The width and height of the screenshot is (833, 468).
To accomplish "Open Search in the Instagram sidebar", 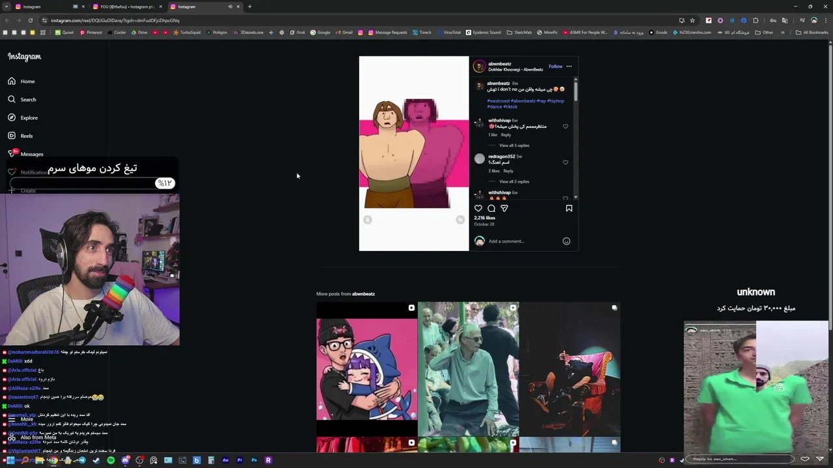I will pos(21,99).
